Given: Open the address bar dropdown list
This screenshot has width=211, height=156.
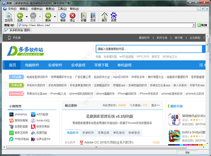Looking at the screenshot, I should [194, 25].
